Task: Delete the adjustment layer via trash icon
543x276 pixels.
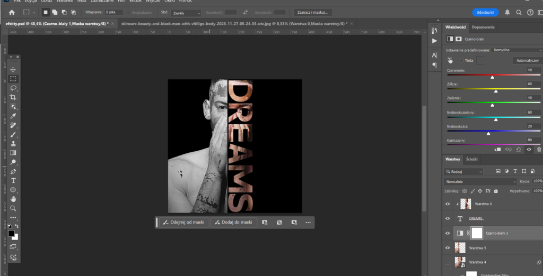Action: (539, 150)
